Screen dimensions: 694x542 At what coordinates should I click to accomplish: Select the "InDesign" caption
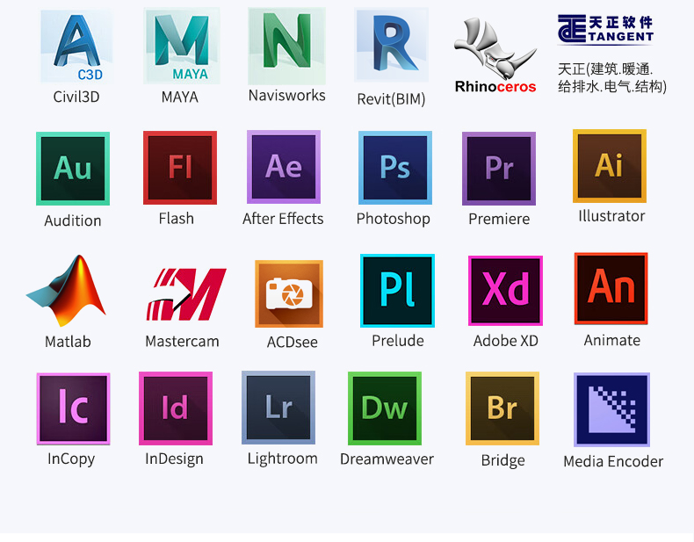point(175,459)
